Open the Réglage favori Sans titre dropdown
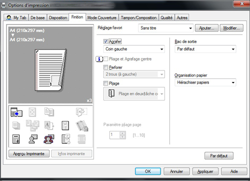 tap(165, 28)
